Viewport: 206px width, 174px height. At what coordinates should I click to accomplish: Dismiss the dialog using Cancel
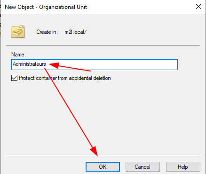click(x=143, y=167)
